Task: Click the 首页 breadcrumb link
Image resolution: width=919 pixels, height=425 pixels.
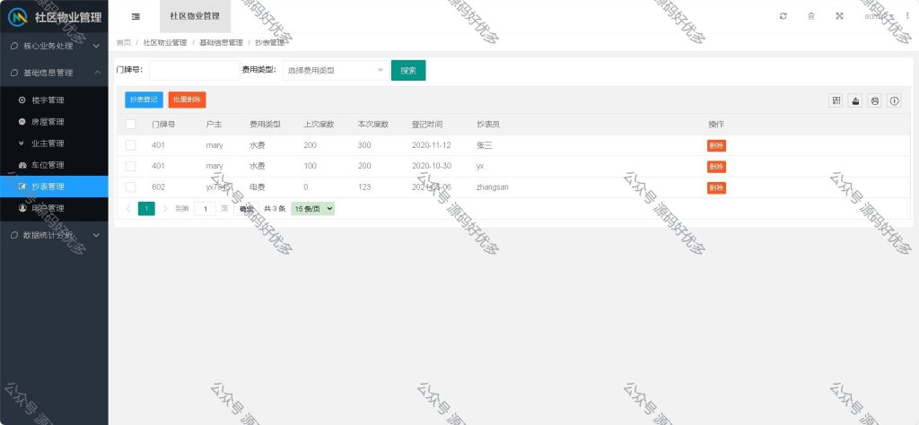Action: pyautogui.click(x=124, y=43)
